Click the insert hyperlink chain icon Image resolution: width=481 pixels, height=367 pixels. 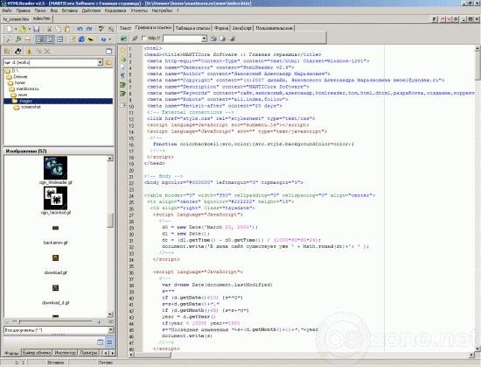click(135, 39)
